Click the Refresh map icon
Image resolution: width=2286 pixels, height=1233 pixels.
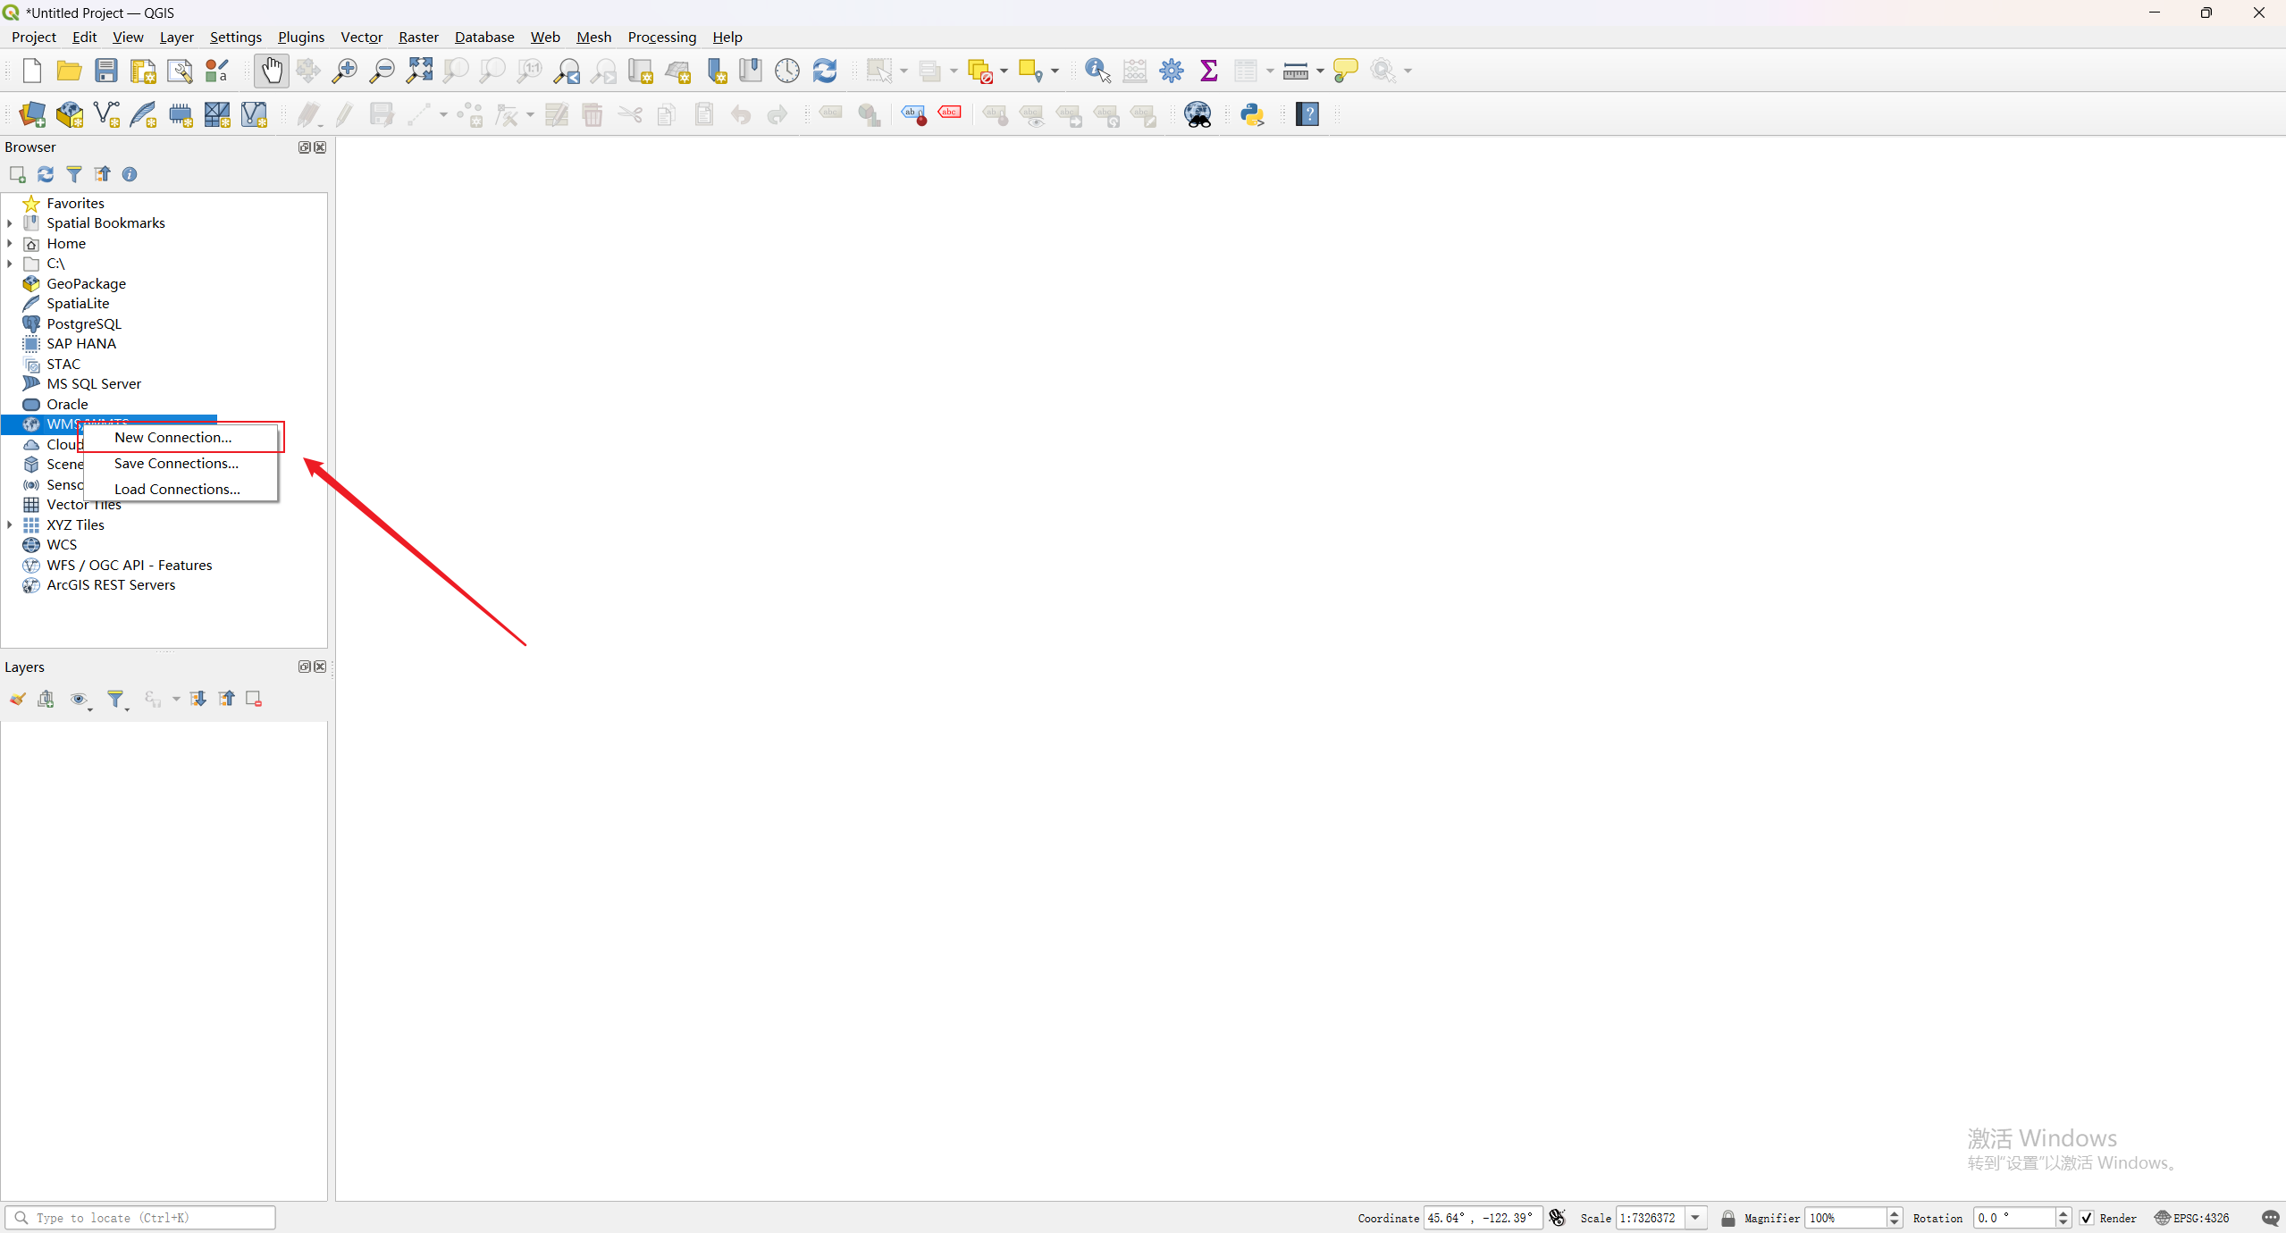(x=824, y=71)
